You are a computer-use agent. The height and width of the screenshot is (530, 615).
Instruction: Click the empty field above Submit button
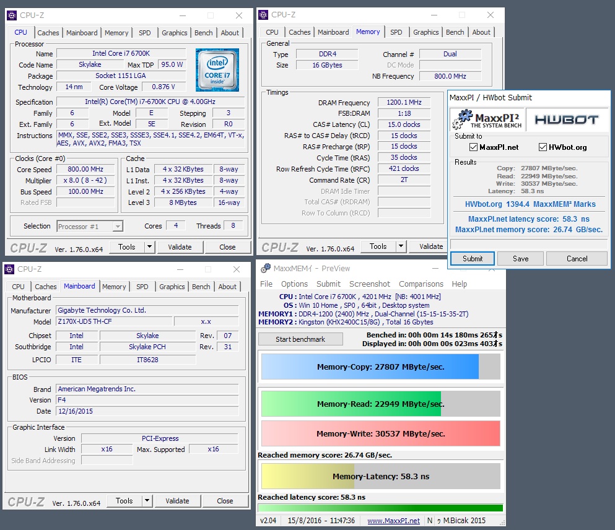pos(529,244)
